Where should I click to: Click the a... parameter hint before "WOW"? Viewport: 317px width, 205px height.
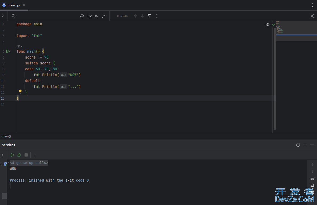(x=63, y=75)
